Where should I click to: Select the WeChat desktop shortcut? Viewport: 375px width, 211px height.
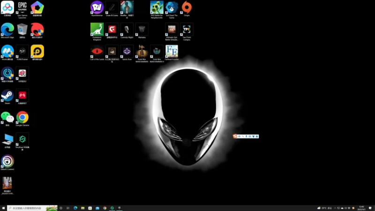click(x=7, y=119)
